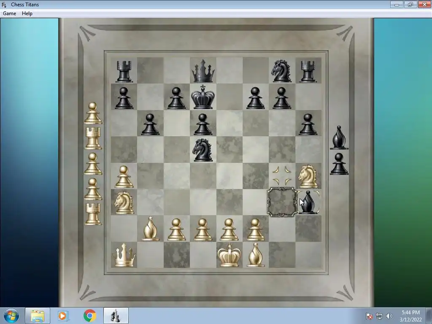Open the volume tray icon
Viewport: 432px width, 324px height.
coord(389,316)
